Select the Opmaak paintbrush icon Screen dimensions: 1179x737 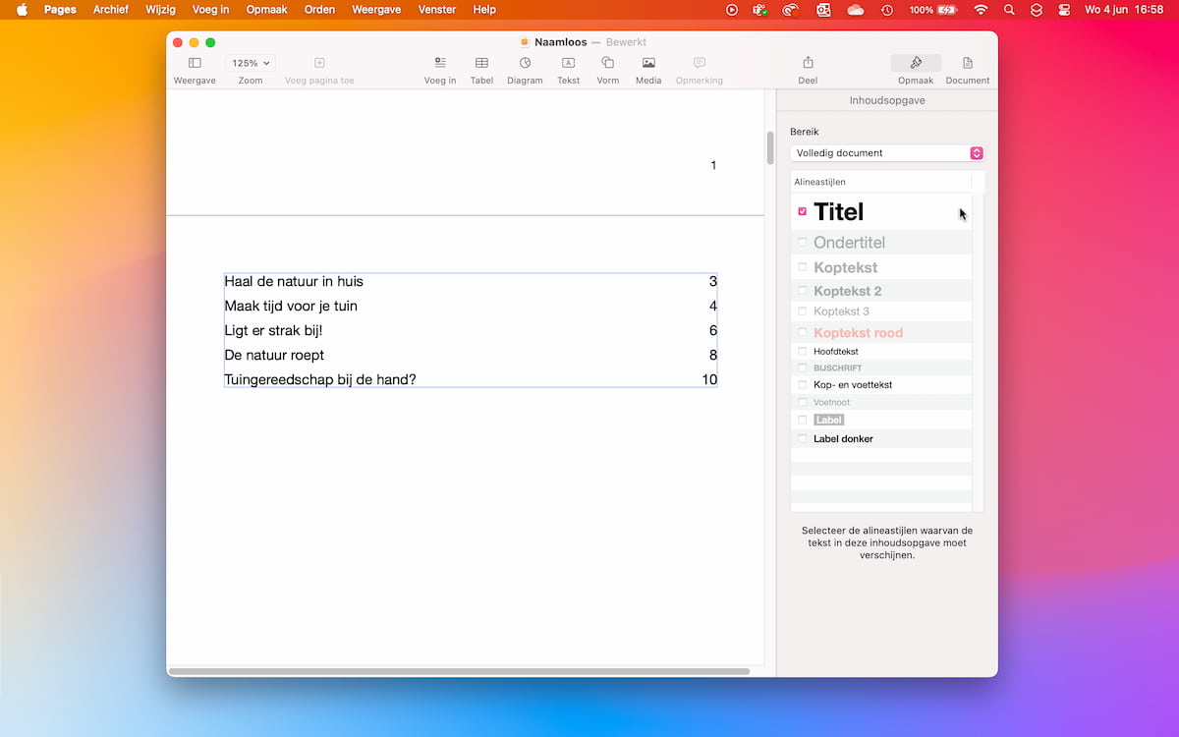coord(916,63)
